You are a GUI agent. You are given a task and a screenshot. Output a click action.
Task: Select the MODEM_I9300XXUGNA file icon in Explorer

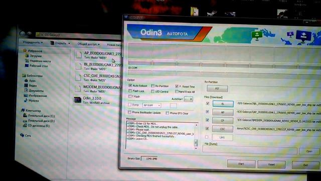[x=78, y=88]
